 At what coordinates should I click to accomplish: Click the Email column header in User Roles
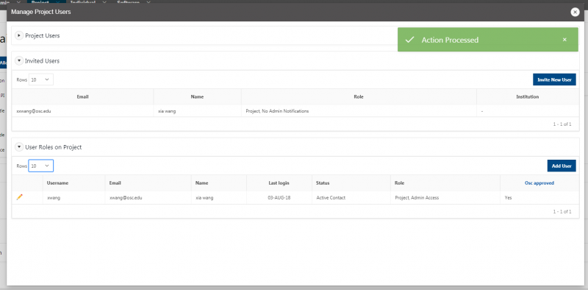pyautogui.click(x=115, y=183)
